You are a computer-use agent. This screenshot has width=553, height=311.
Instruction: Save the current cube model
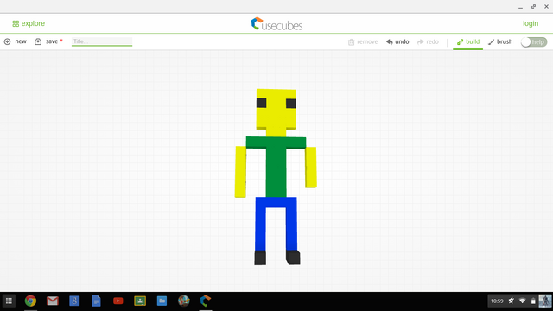tap(48, 41)
